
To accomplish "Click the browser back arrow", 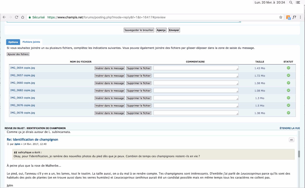I will [x=4, y=17].
